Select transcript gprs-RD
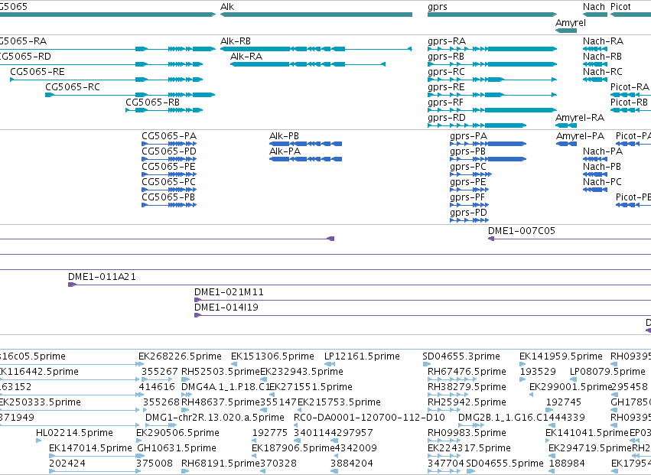 (477, 125)
